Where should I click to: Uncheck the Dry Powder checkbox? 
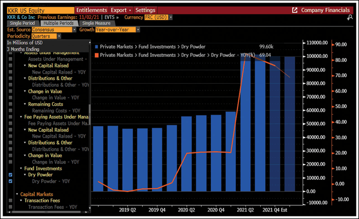[x=11, y=175]
